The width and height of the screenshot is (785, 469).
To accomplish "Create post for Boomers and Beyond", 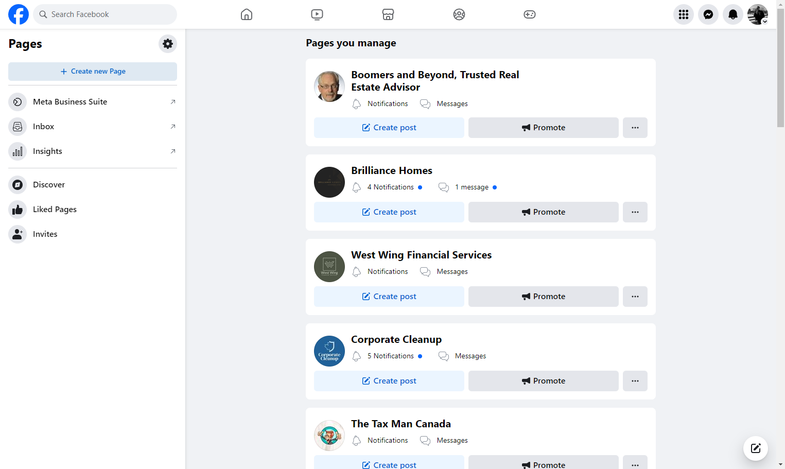I will pos(389,128).
